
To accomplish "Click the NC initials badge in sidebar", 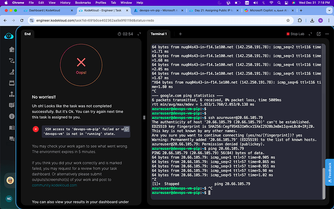I will [x=9, y=199].
